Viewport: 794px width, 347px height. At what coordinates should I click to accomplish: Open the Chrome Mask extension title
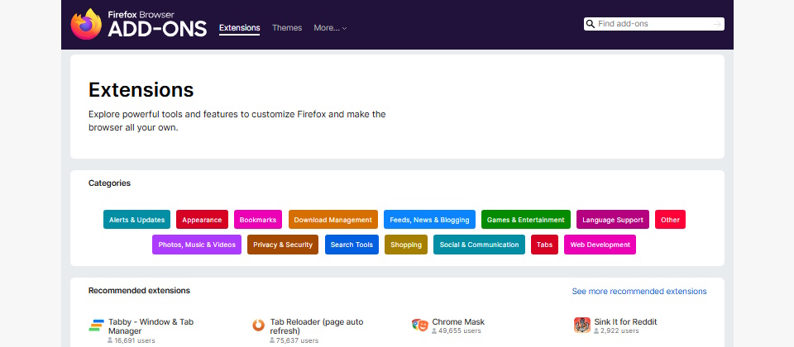[458, 322]
